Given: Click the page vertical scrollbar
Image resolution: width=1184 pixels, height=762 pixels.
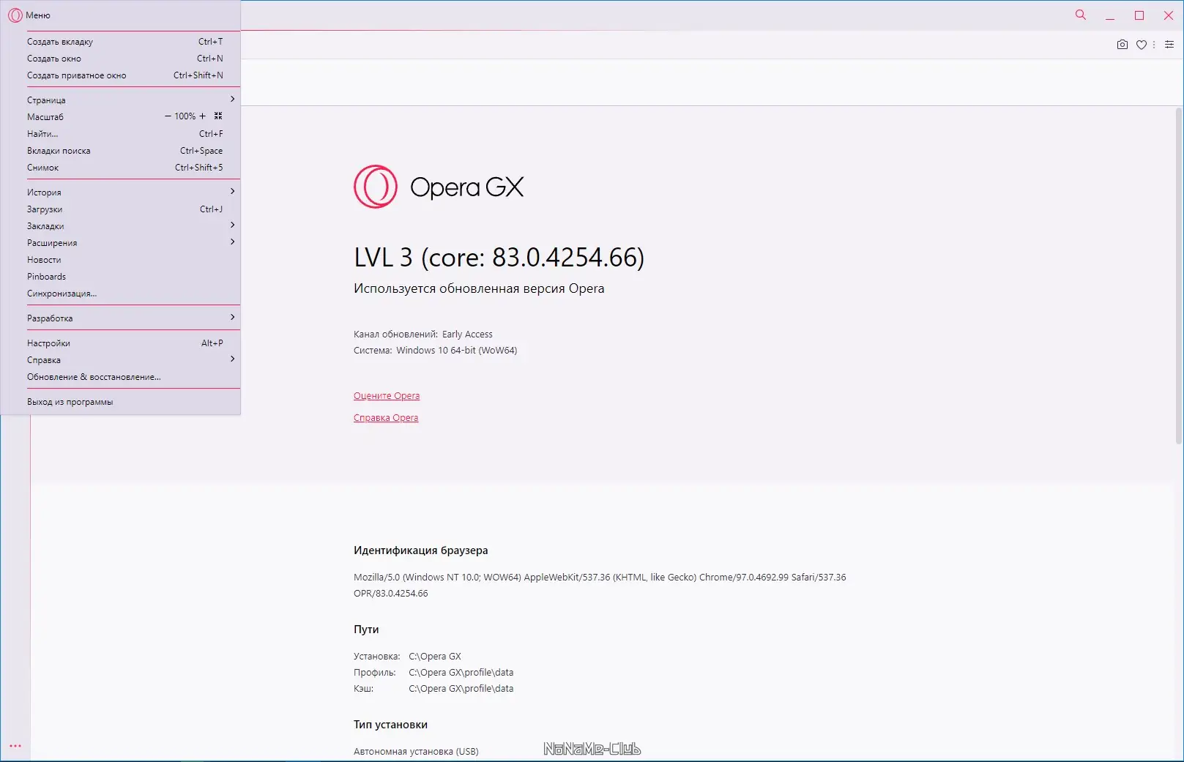Looking at the screenshot, I should (x=1179, y=276).
